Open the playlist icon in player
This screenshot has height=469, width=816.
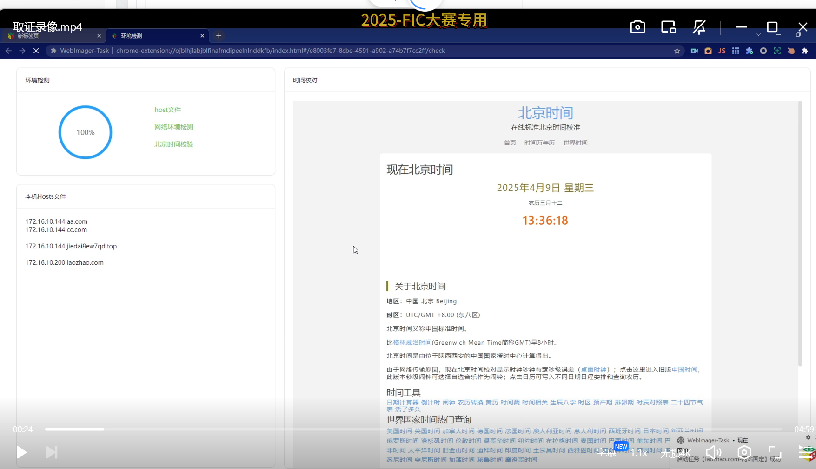tap(806, 452)
